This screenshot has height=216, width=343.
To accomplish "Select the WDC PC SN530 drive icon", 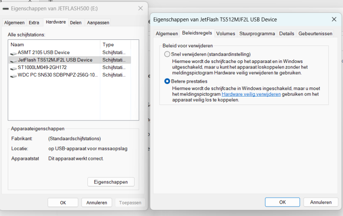I will pyautogui.click(x=14, y=75).
